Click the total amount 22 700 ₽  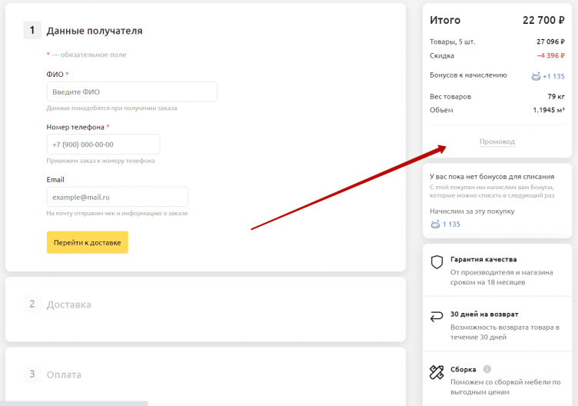[543, 20]
